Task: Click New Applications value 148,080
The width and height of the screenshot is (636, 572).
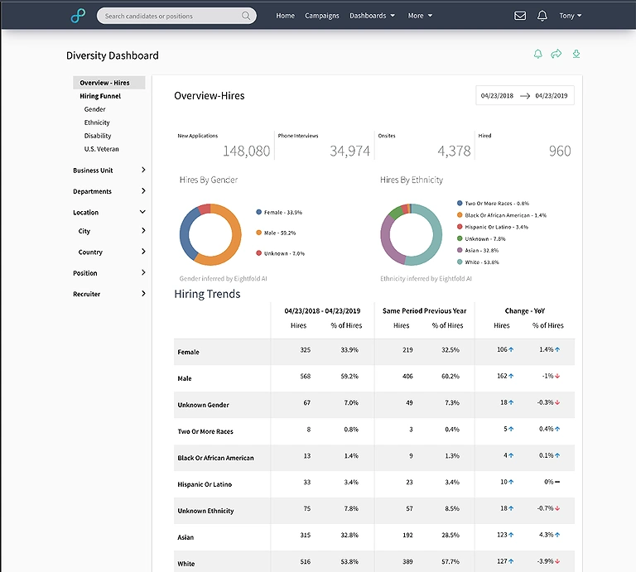Action: 246,151
